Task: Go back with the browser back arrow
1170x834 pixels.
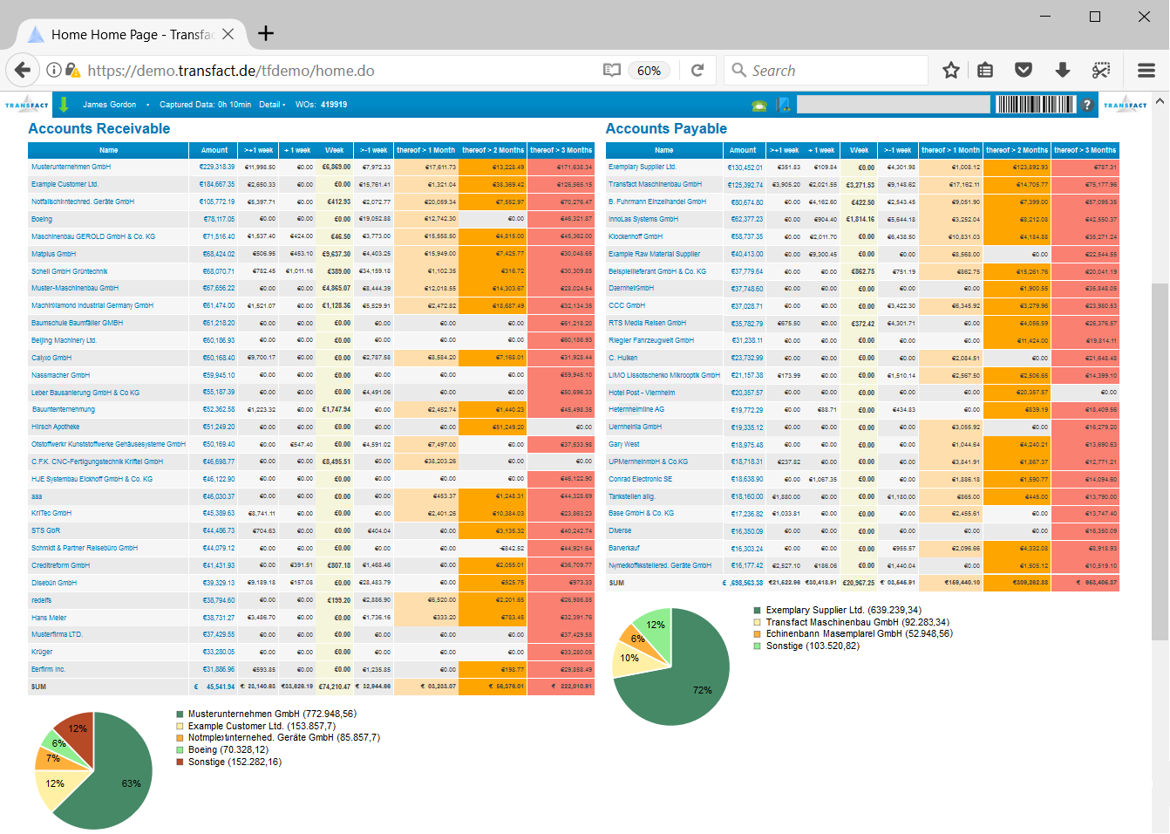Action: (23, 71)
